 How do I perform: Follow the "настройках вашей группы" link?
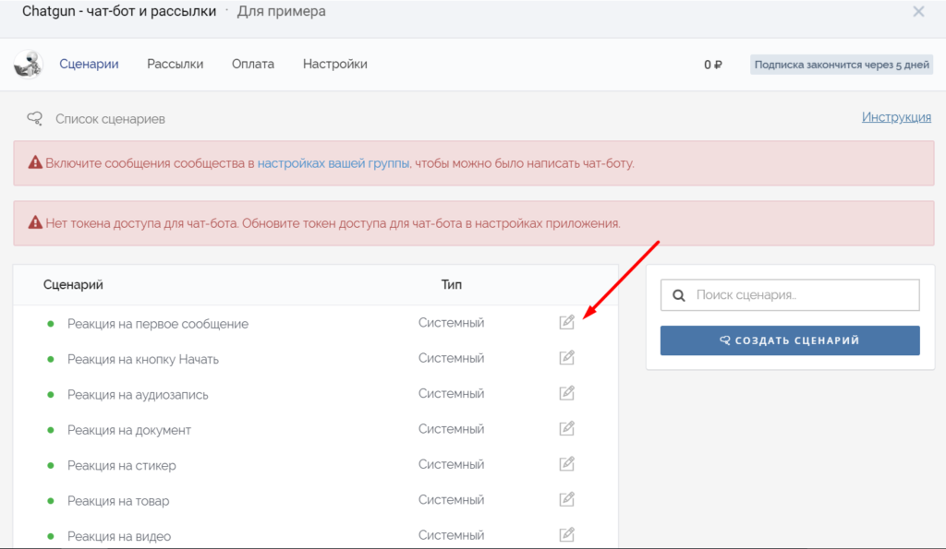pyautogui.click(x=334, y=163)
